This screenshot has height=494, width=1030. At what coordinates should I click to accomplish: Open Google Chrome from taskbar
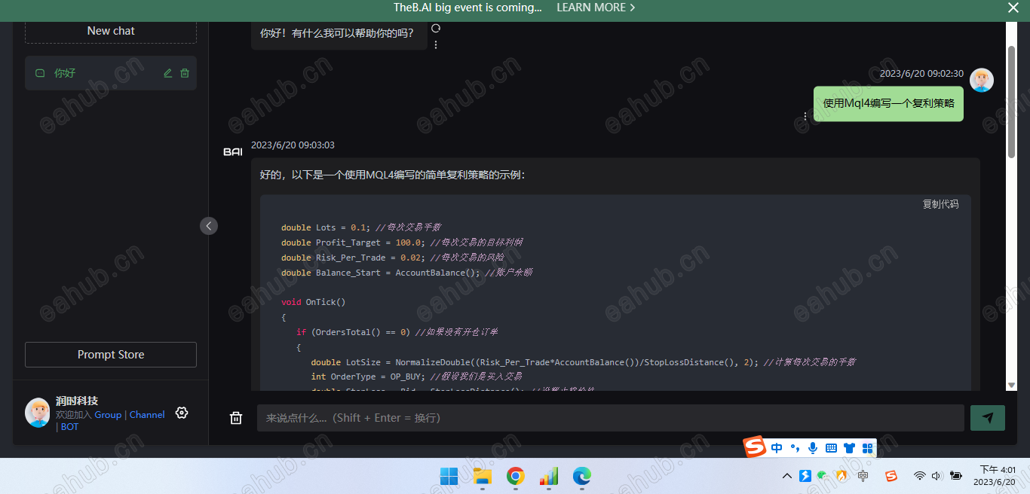click(515, 476)
